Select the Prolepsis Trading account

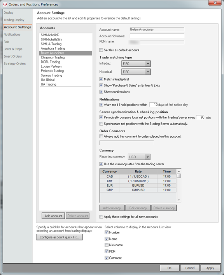[x=66, y=71]
